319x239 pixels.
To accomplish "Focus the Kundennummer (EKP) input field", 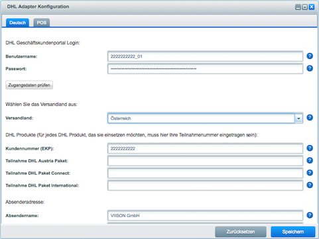I will tap(205, 148).
